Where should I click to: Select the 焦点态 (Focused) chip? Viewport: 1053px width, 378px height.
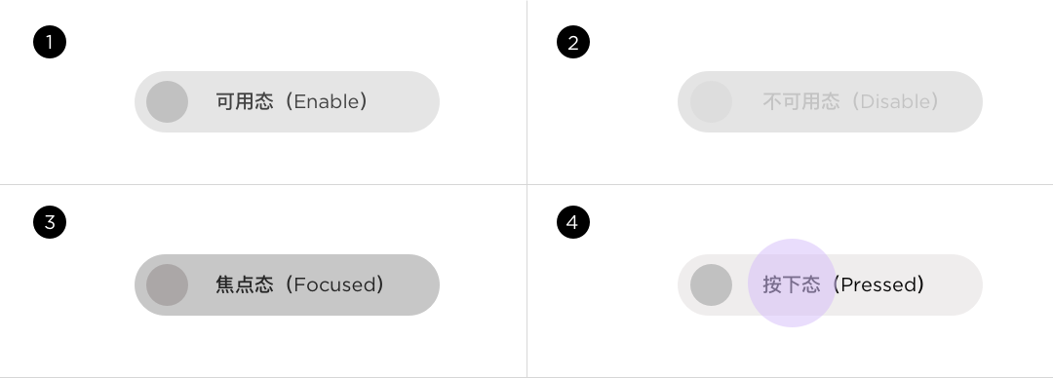[287, 284]
